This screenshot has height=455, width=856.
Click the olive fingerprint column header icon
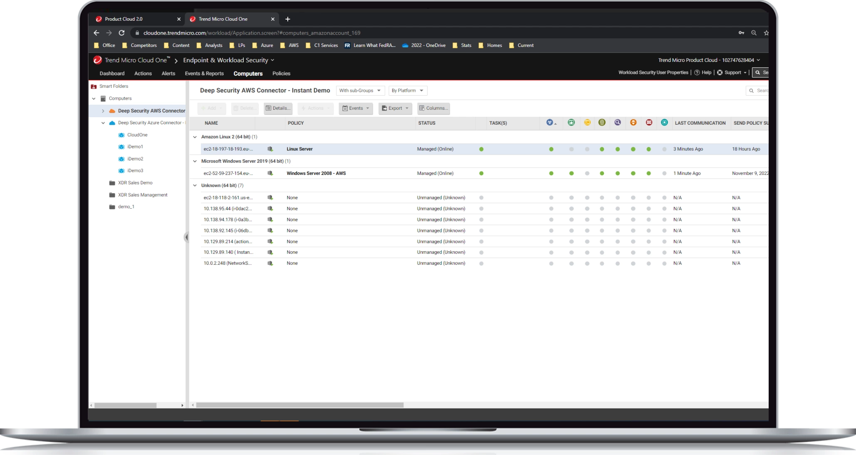(x=602, y=123)
